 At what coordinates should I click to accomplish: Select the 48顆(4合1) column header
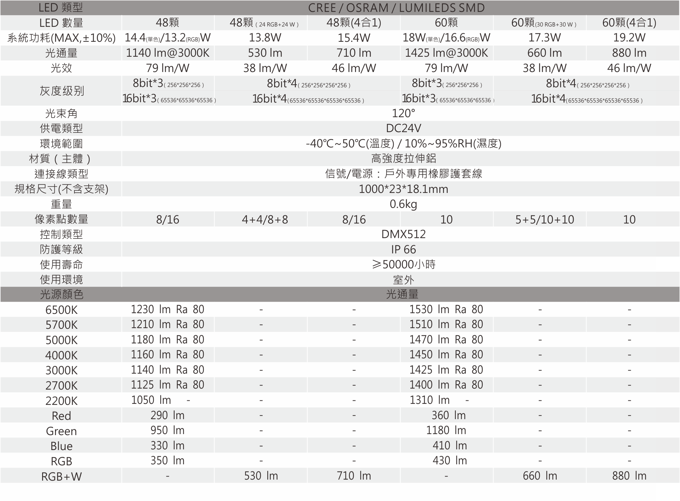[x=354, y=23]
